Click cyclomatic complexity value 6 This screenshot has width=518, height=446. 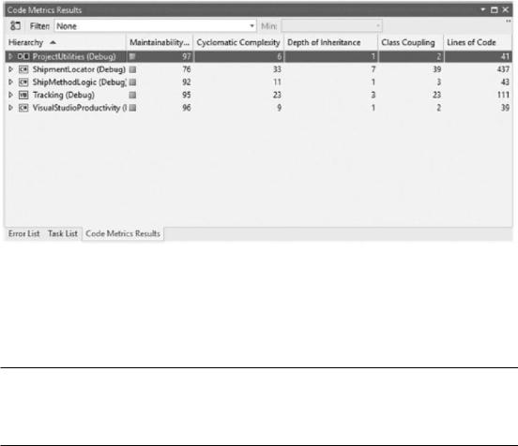279,56
